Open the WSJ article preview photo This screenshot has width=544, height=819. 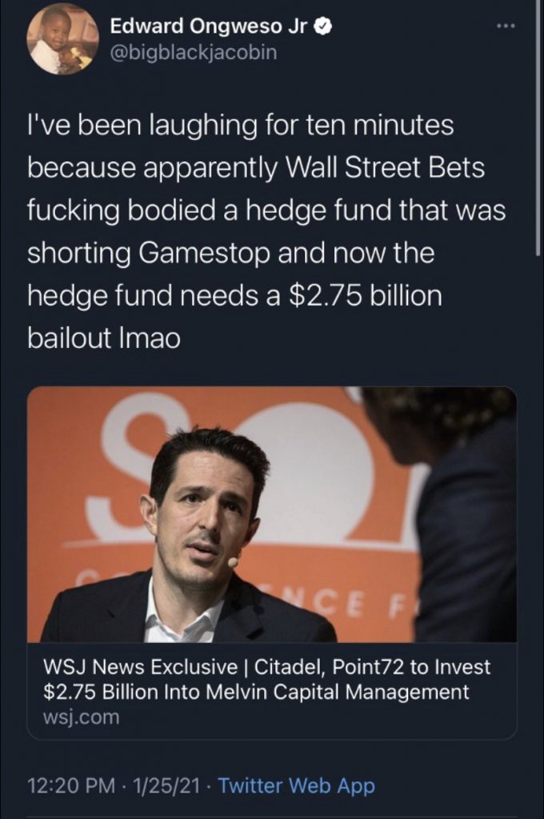(x=272, y=514)
